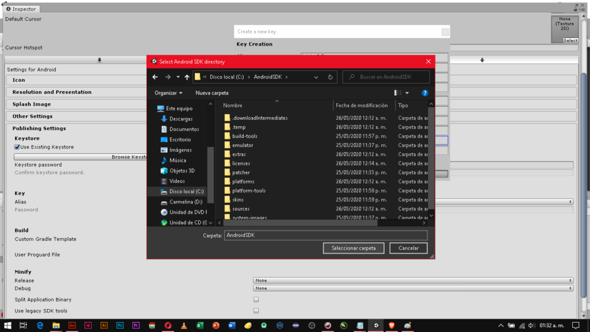This screenshot has height=332, width=590.
Task: Go up one folder level with the up arrow
Action: click(187, 77)
